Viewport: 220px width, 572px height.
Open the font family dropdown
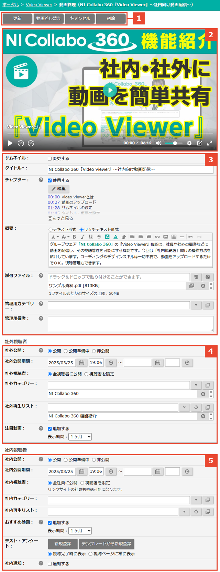[x=55, y=237]
